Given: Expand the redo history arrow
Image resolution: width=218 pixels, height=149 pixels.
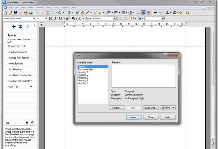Looking at the screenshot, I should pos(63,13).
